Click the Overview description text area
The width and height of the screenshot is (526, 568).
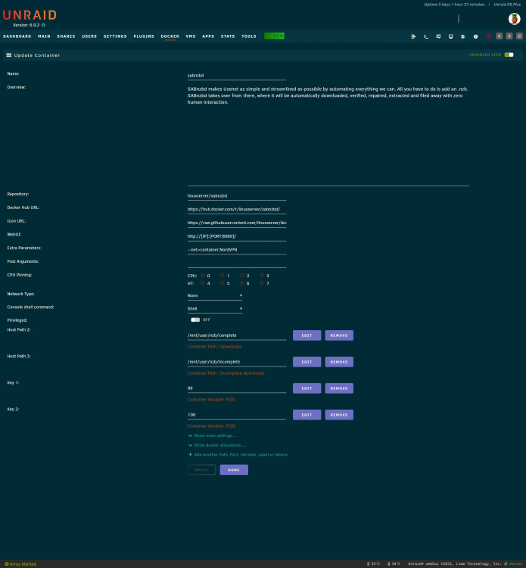coord(328,135)
